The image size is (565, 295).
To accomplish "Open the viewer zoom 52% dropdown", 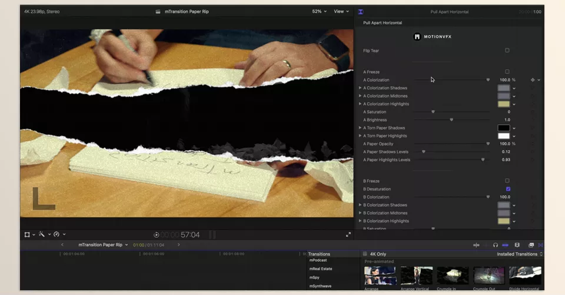I will click(x=319, y=12).
